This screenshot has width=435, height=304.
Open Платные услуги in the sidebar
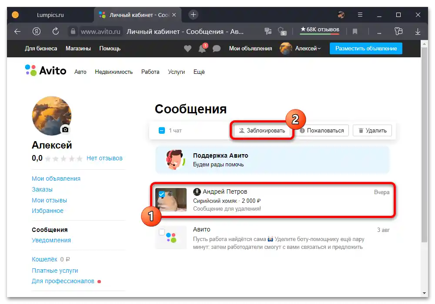pos(55,271)
